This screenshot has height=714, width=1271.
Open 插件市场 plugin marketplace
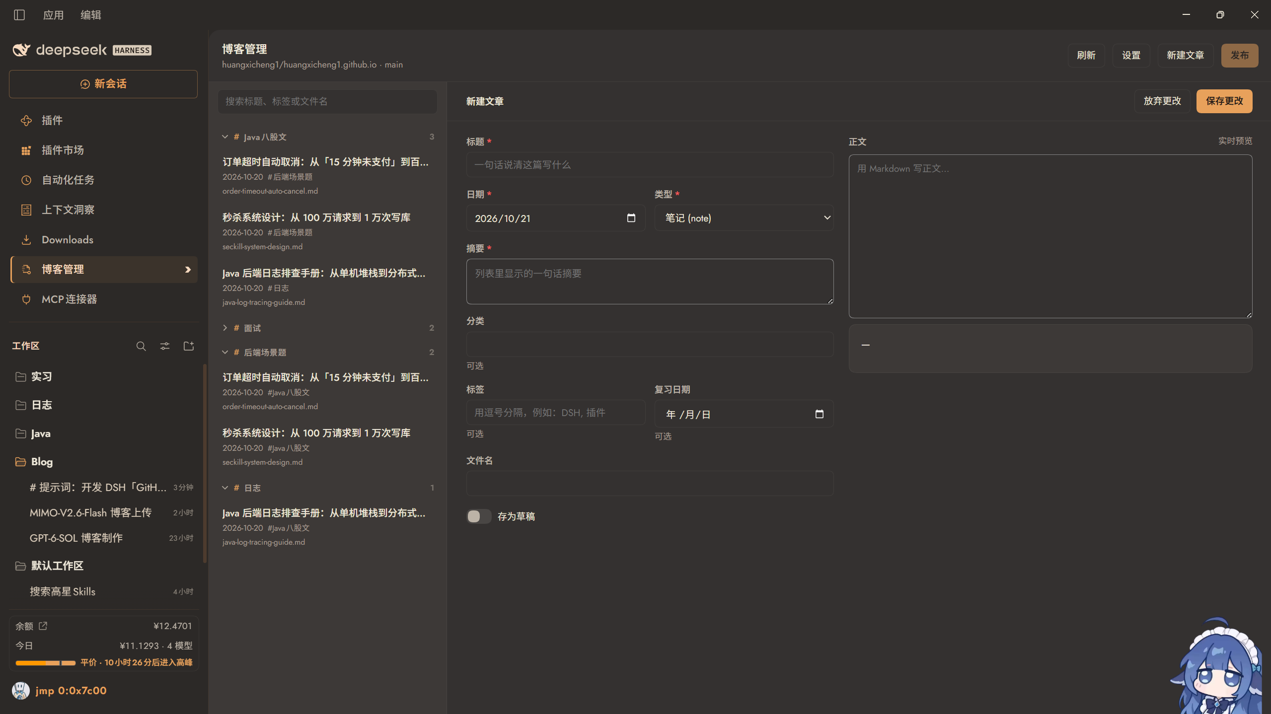coord(104,150)
